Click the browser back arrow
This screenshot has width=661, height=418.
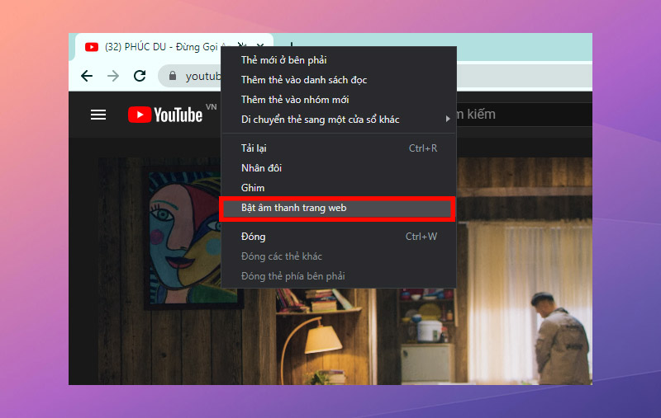click(87, 76)
